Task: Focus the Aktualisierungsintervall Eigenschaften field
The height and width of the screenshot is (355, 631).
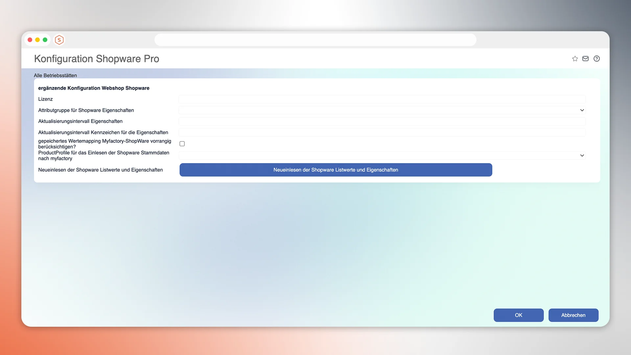Action: pyautogui.click(x=381, y=121)
